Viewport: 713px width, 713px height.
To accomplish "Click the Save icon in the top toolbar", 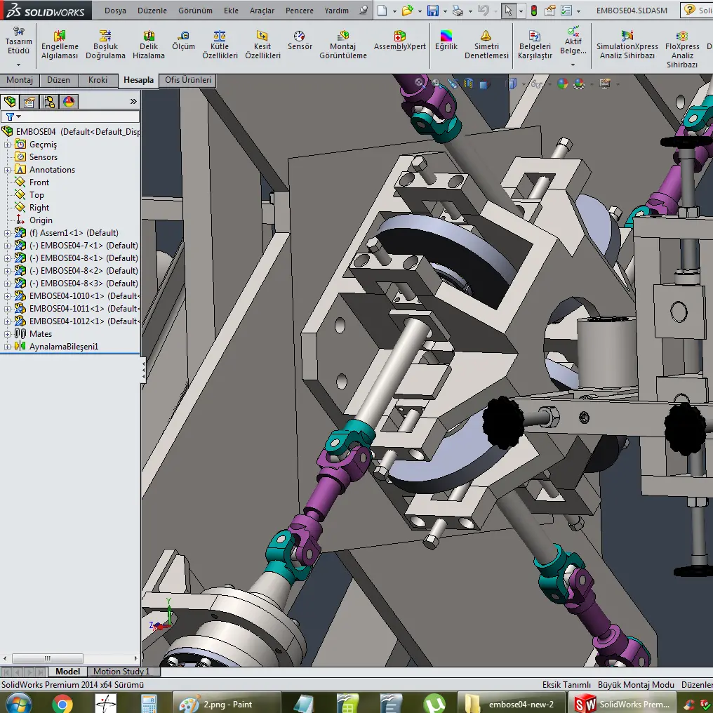I will pos(432,10).
